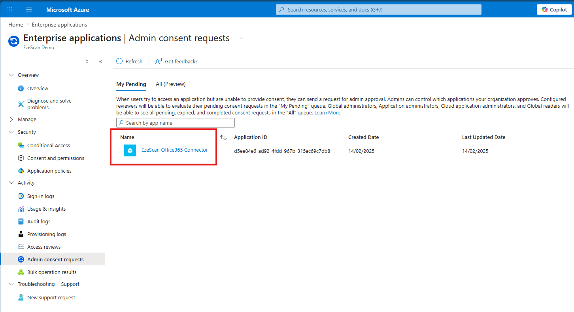Click the Last Updated Date column header
This screenshot has height=312, width=574.
(483, 137)
